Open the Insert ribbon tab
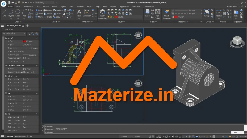The image size is (247, 139). click(18, 6)
